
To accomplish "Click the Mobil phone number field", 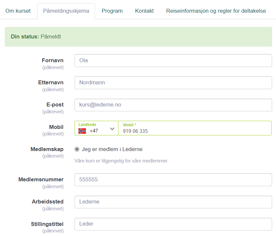I will [x=195, y=128].
